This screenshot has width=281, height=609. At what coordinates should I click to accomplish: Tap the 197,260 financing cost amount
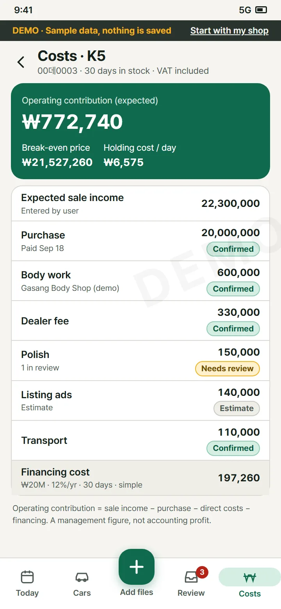(x=239, y=478)
